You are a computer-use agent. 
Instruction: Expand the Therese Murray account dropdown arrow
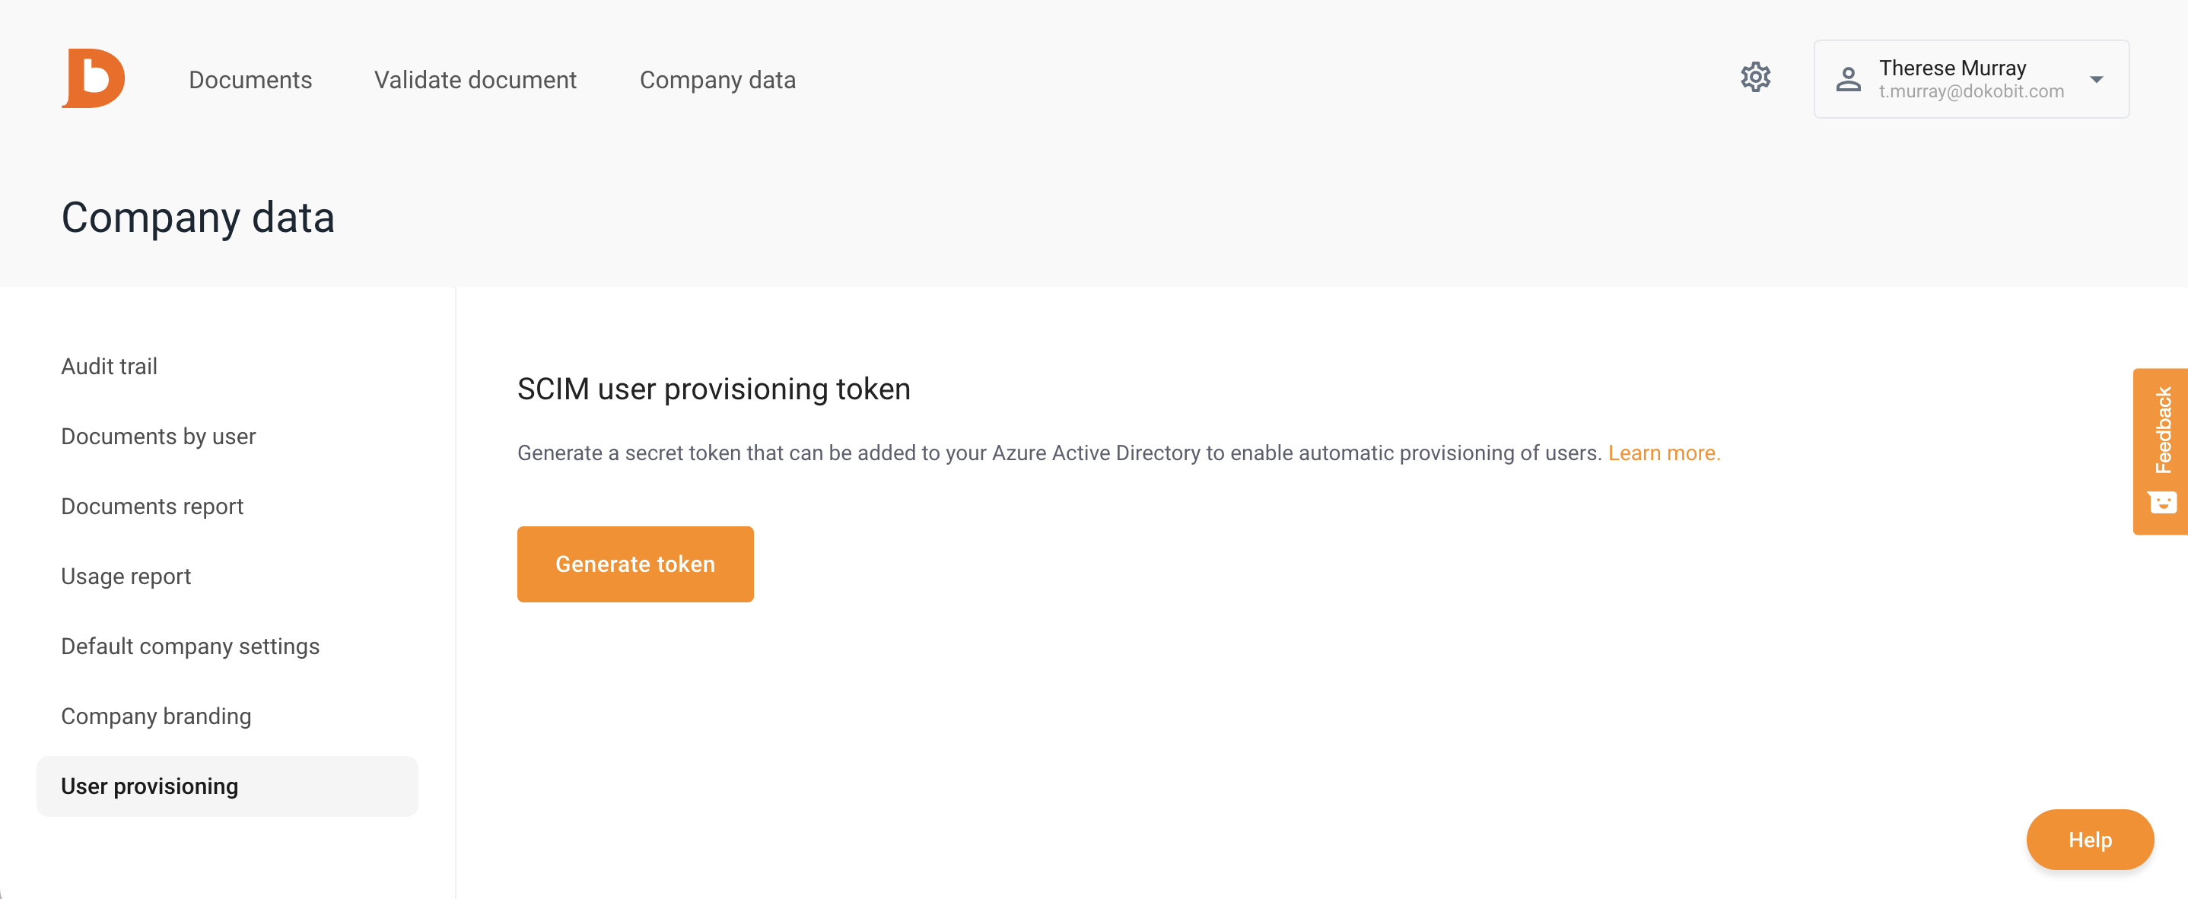(x=2096, y=80)
